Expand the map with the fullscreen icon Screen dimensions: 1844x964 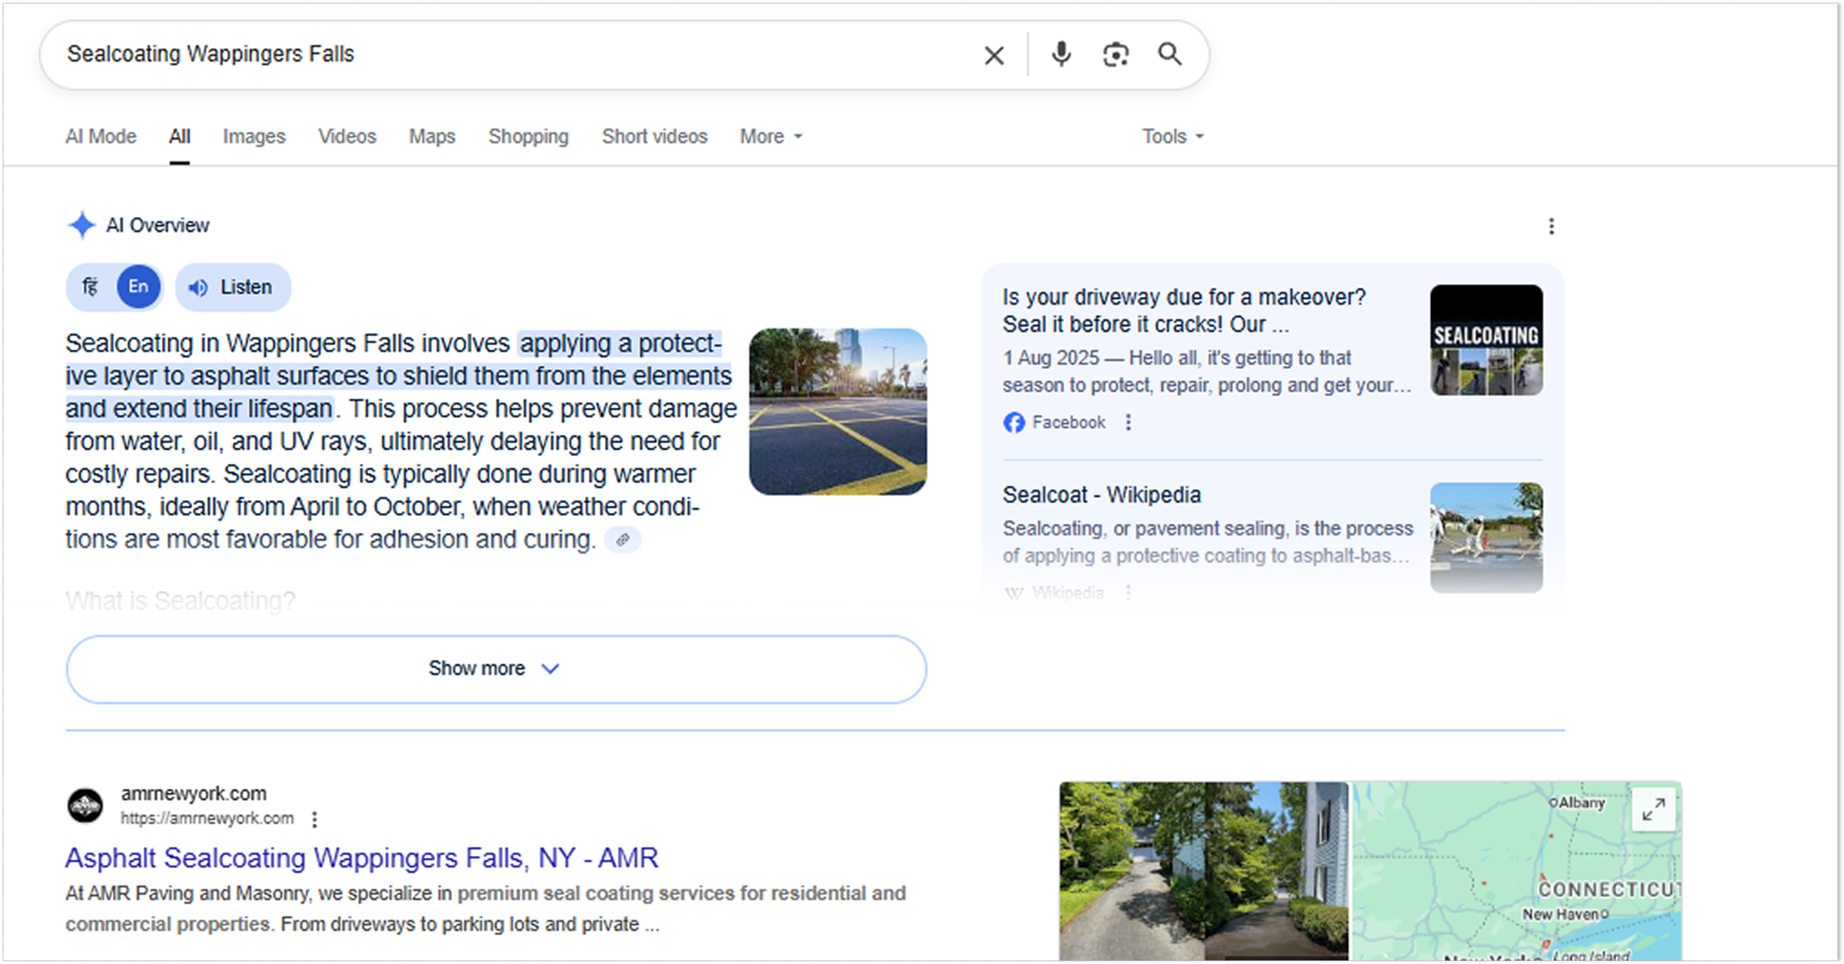point(1653,810)
